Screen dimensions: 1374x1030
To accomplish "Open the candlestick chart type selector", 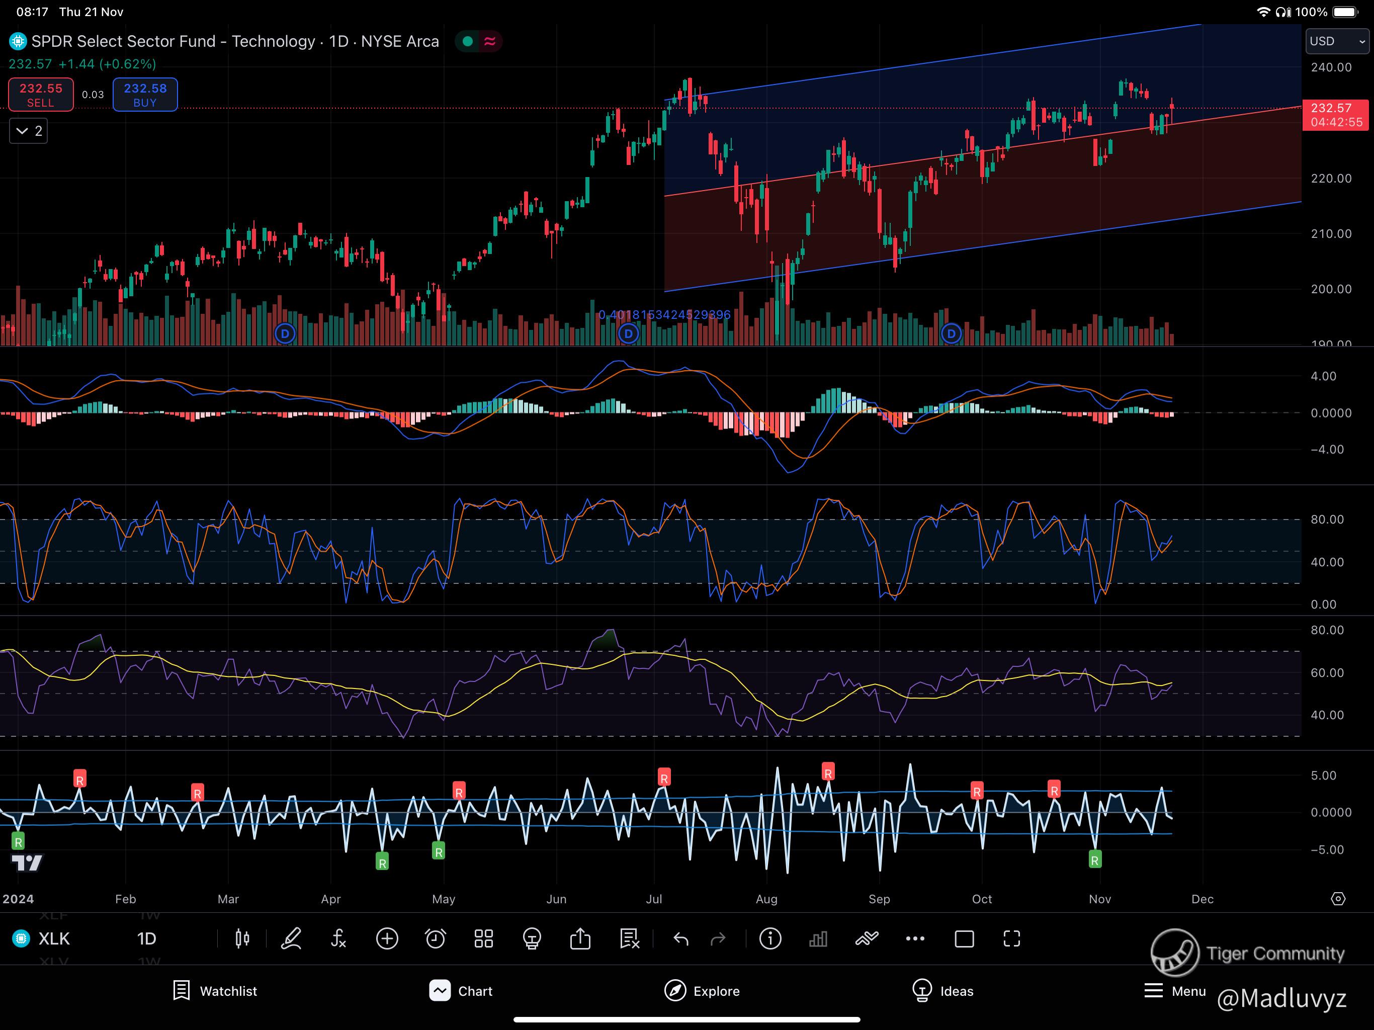I will (x=242, y=938).
